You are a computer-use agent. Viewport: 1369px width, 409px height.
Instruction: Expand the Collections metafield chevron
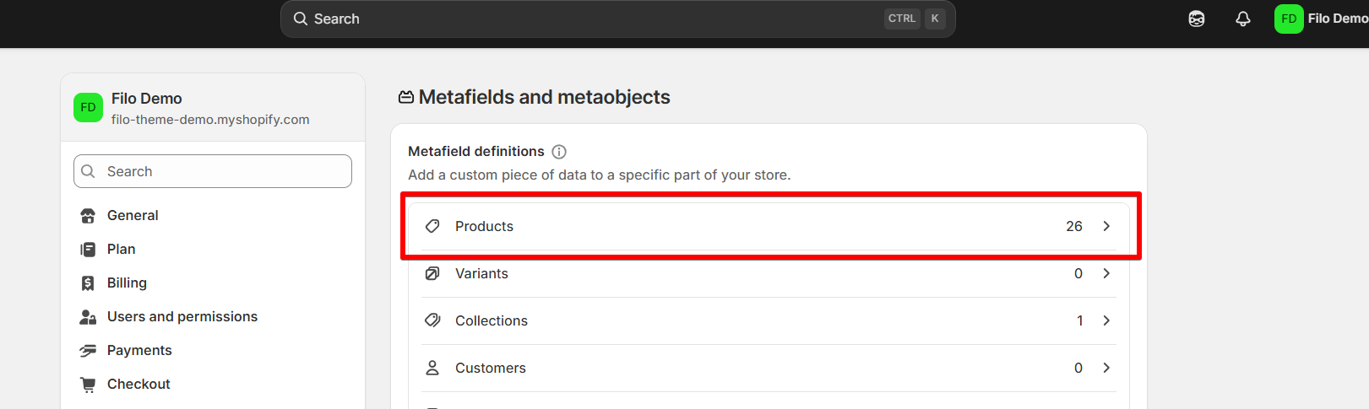point(1106,320)
